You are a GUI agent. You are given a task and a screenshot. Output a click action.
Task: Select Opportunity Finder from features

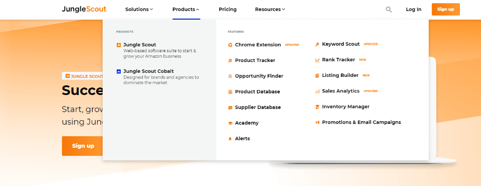(x=259, y=76)
